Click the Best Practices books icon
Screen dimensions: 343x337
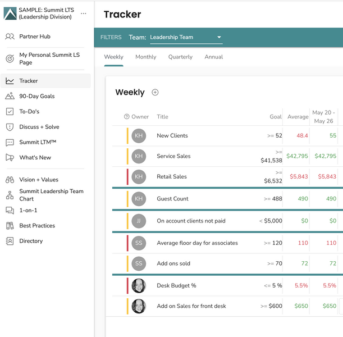10,226
